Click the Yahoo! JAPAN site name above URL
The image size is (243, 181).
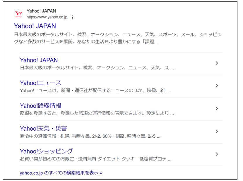[41, 11]
